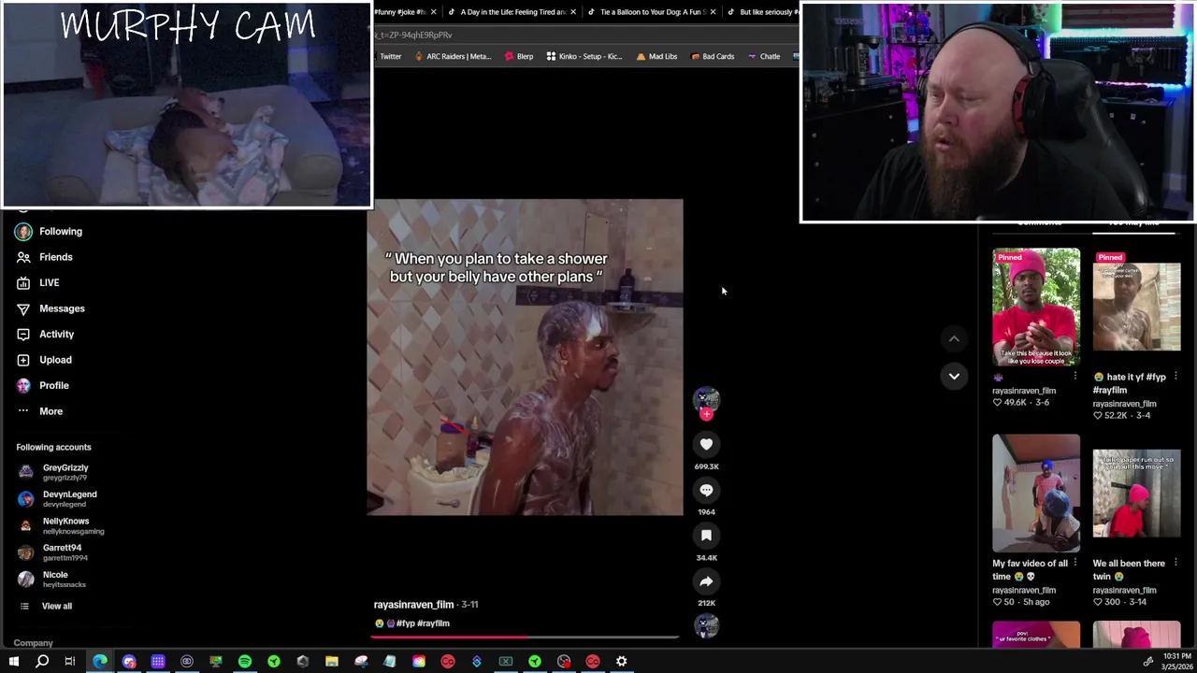
Task: Open pinned 'hate it yf' video thumbnail
Action: tap(1136, 308)
